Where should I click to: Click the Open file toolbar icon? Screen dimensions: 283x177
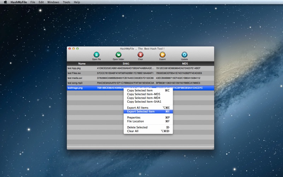tap(96, 55)
